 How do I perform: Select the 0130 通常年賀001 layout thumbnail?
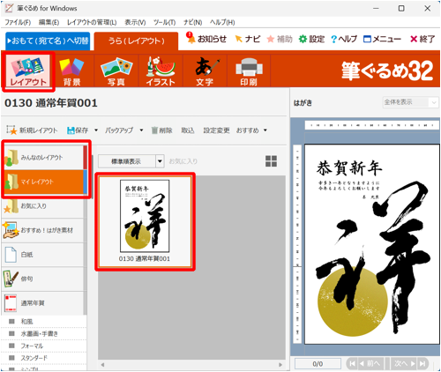tap(145, 221)
